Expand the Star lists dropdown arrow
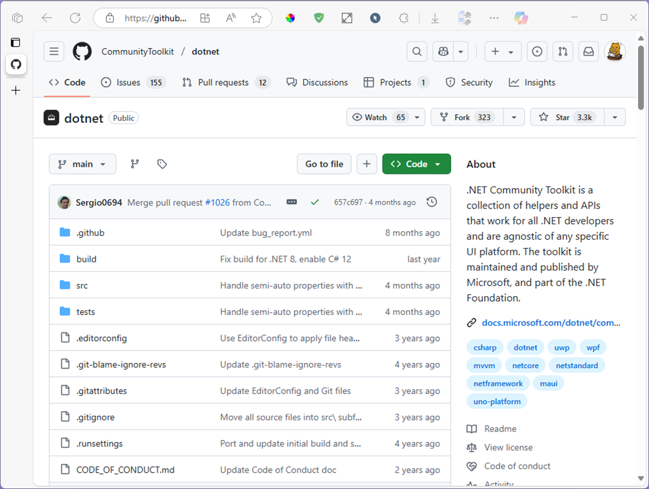The image size is (649, 489). [615, 117]
